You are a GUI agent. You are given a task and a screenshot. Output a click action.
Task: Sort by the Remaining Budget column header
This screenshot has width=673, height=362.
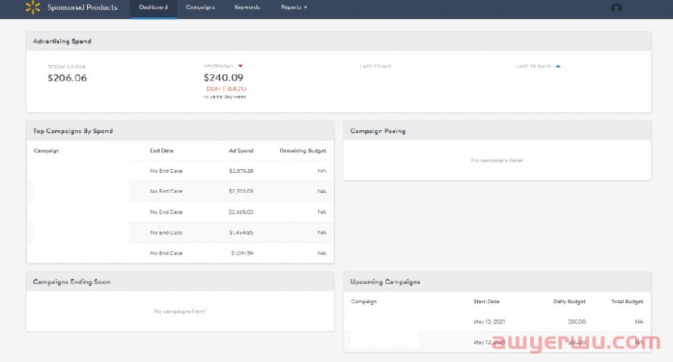coord(303,151)
